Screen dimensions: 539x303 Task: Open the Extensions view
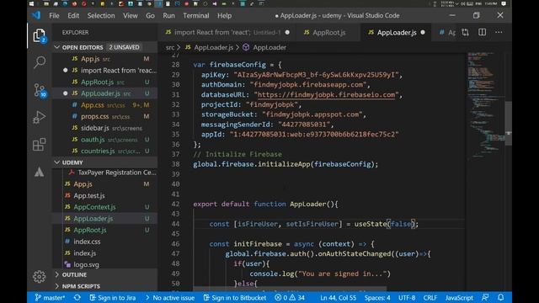tap(40, 144)
